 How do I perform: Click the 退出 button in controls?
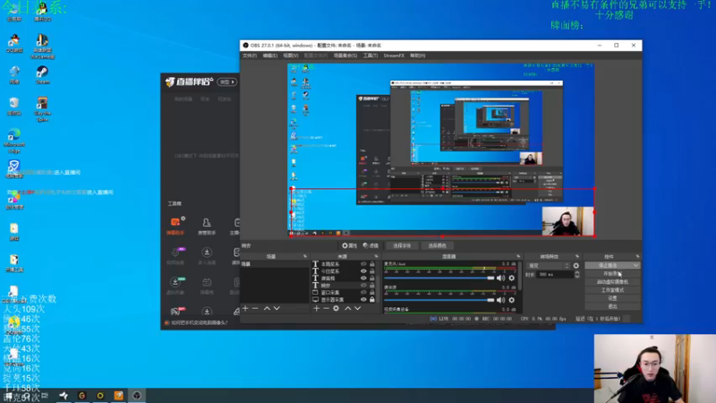(612, 306)
